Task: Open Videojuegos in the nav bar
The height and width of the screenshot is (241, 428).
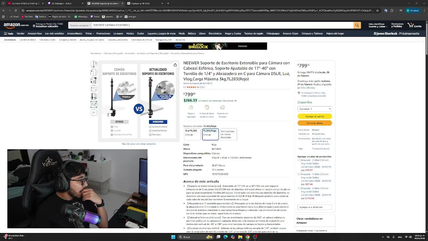Action: (273, 33)
